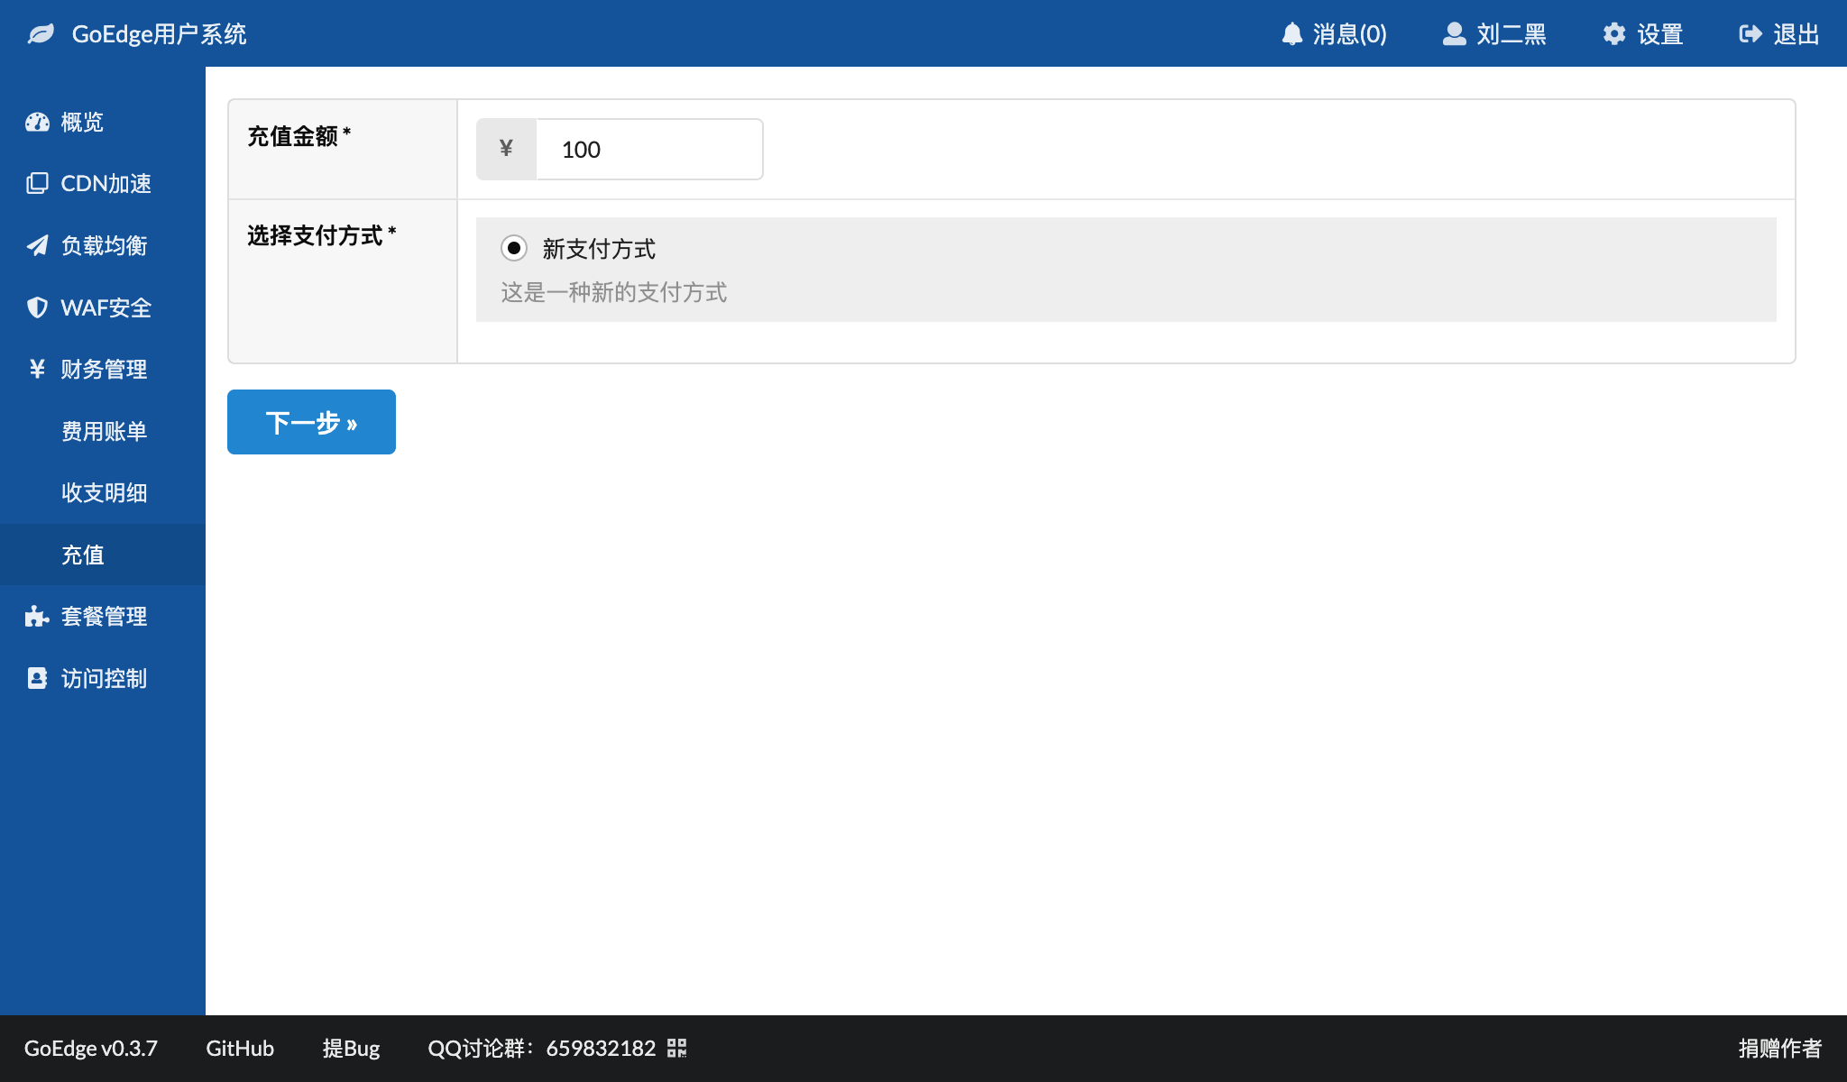Click the puzzle icon beside 套餐管理
Viewport: 1847px width, 1082px height.
point(37,616)
